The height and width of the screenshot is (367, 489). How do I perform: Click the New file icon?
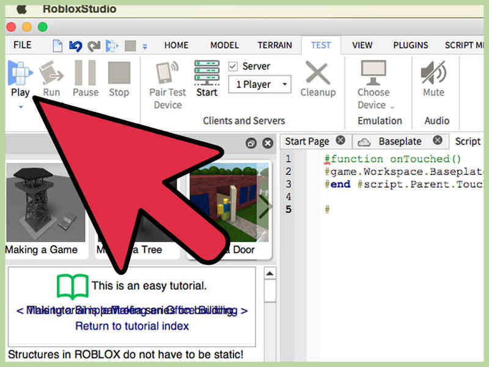57,46
